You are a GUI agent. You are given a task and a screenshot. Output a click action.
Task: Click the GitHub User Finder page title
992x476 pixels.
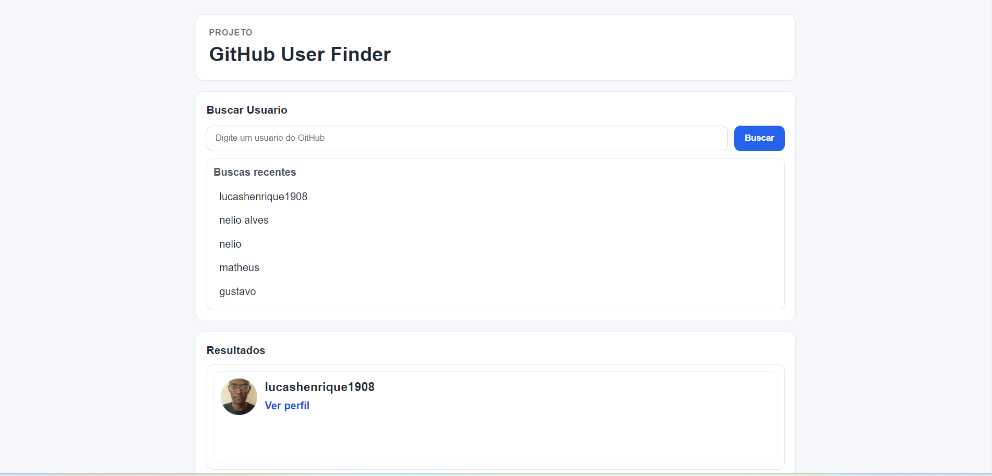point(299,54)
